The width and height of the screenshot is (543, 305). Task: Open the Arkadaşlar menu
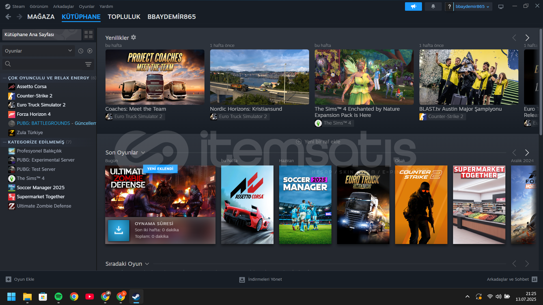coord(63,6)
